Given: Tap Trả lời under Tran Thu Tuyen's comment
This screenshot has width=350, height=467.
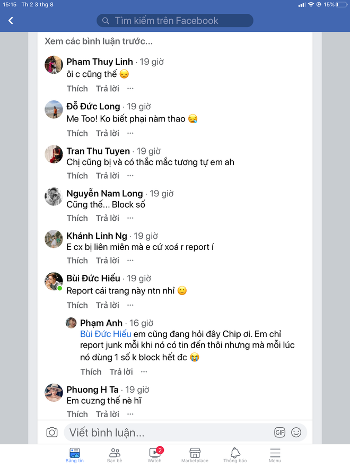Looking at the screenshot, I should [107, 175].
